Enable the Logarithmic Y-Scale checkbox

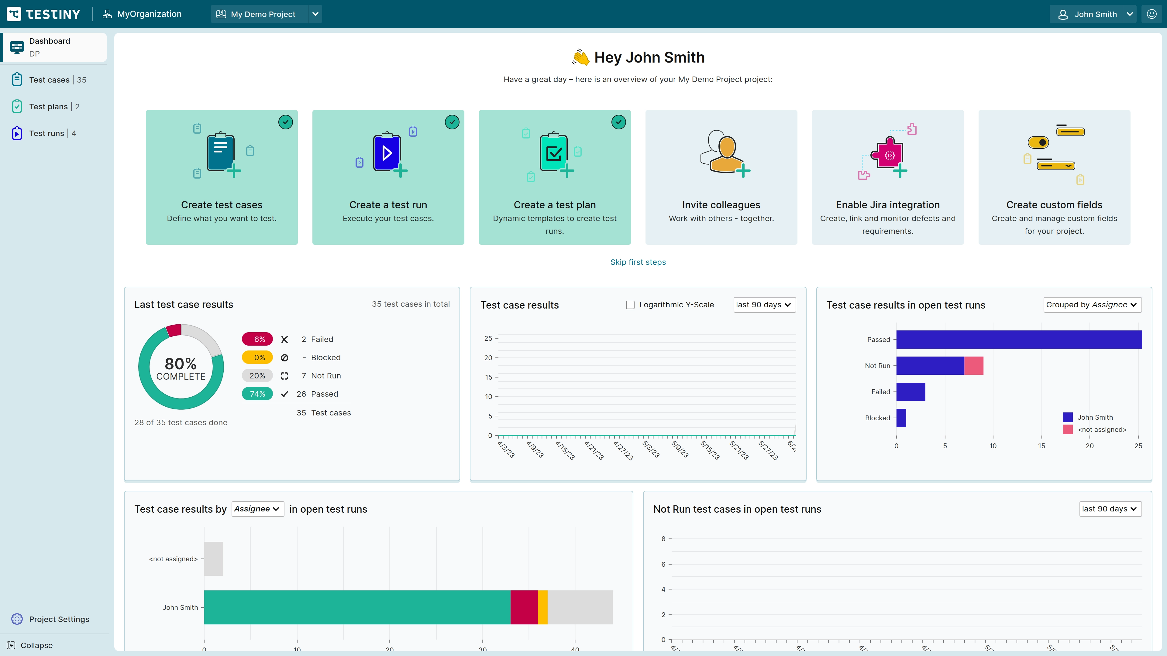click(x=630, y=305)
